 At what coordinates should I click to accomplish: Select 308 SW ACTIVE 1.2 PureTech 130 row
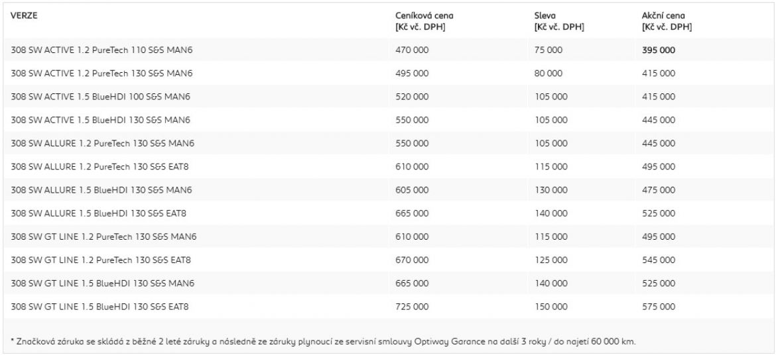coord(388,73)
